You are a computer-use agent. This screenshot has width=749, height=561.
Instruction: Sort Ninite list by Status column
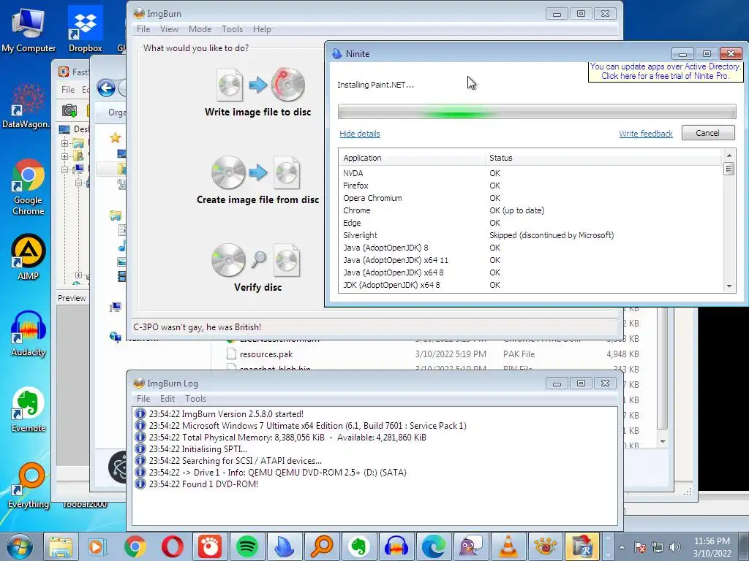[603, 158]
